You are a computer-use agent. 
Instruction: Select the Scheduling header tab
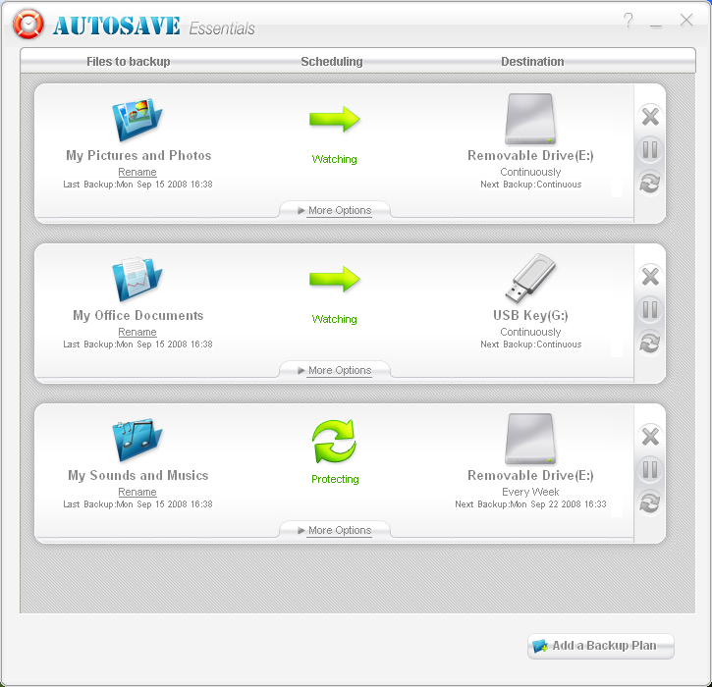coord(331,62)
